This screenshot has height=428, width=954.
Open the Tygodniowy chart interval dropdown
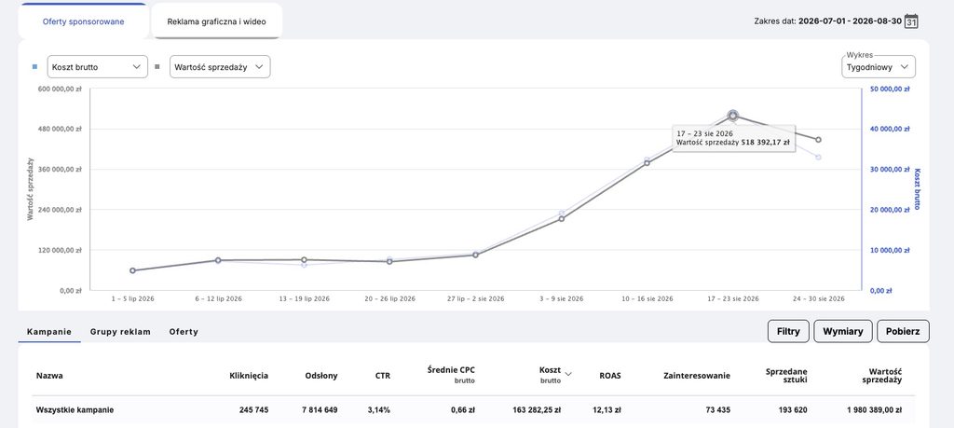tap(878, 67)
